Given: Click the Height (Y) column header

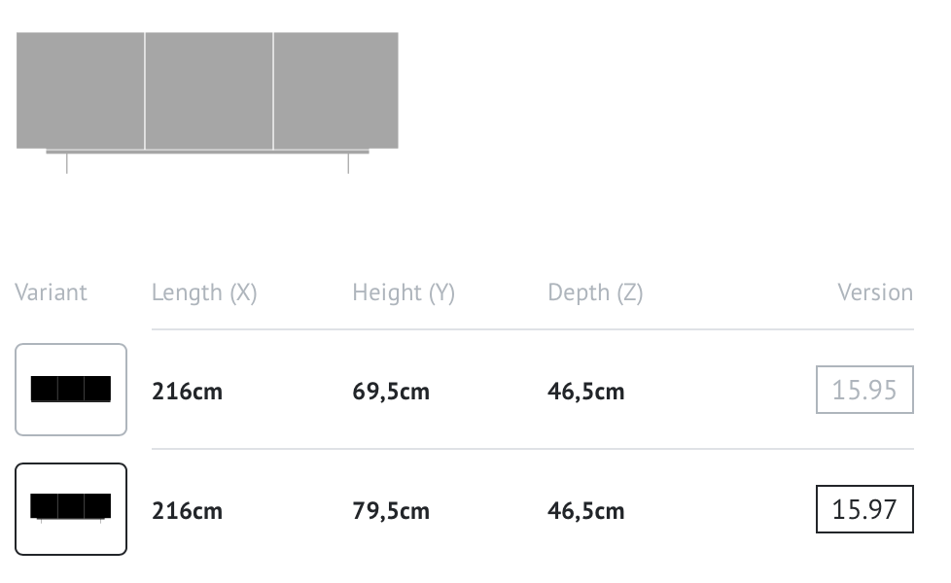Looking at the screenshot, I should point(404,292).
